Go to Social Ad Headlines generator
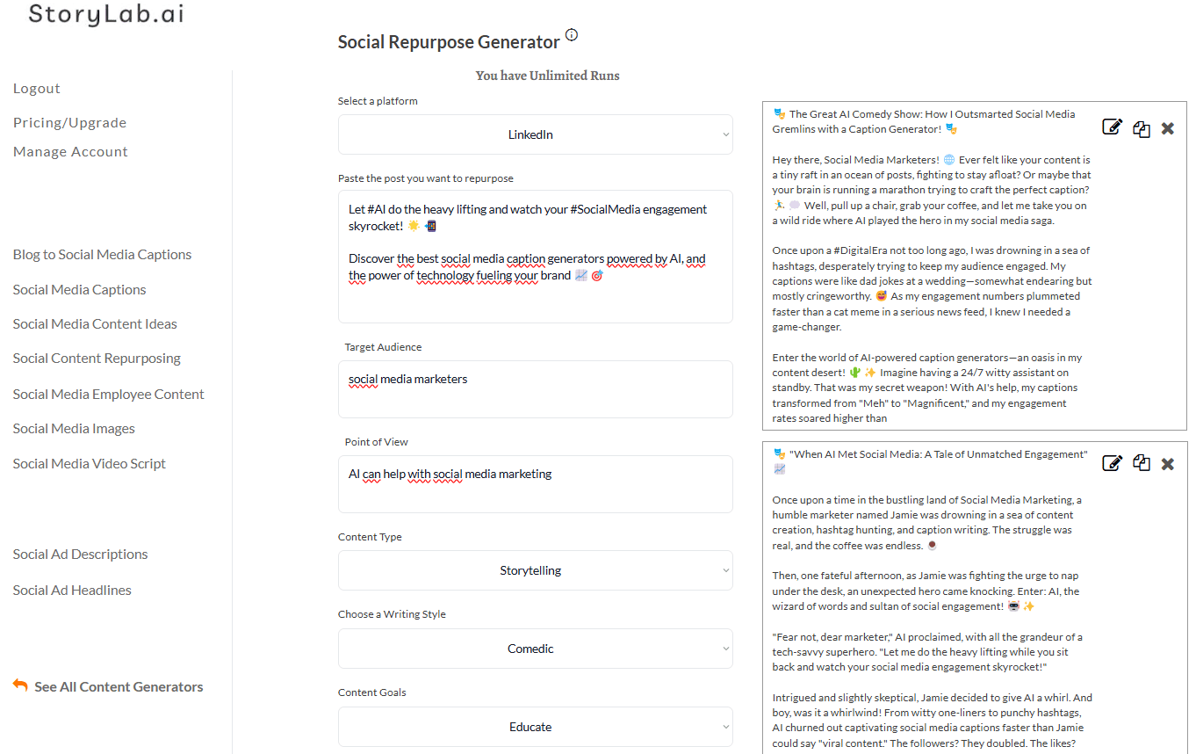Viewport: 1196px width, 754px height. (72, 590)
